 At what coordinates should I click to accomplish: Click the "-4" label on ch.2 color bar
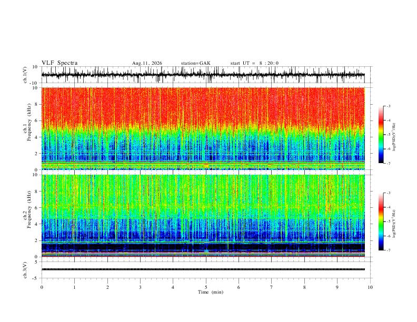click(389, 207)
